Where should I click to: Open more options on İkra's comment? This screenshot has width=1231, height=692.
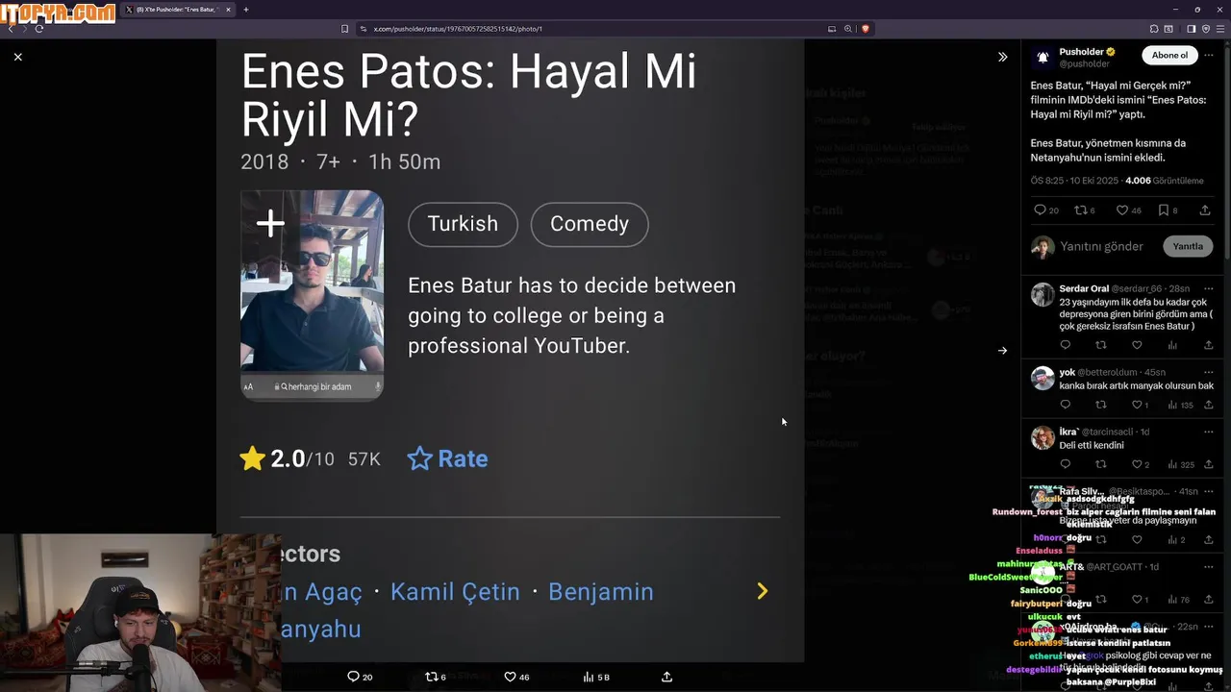(x=1209, y=432)
